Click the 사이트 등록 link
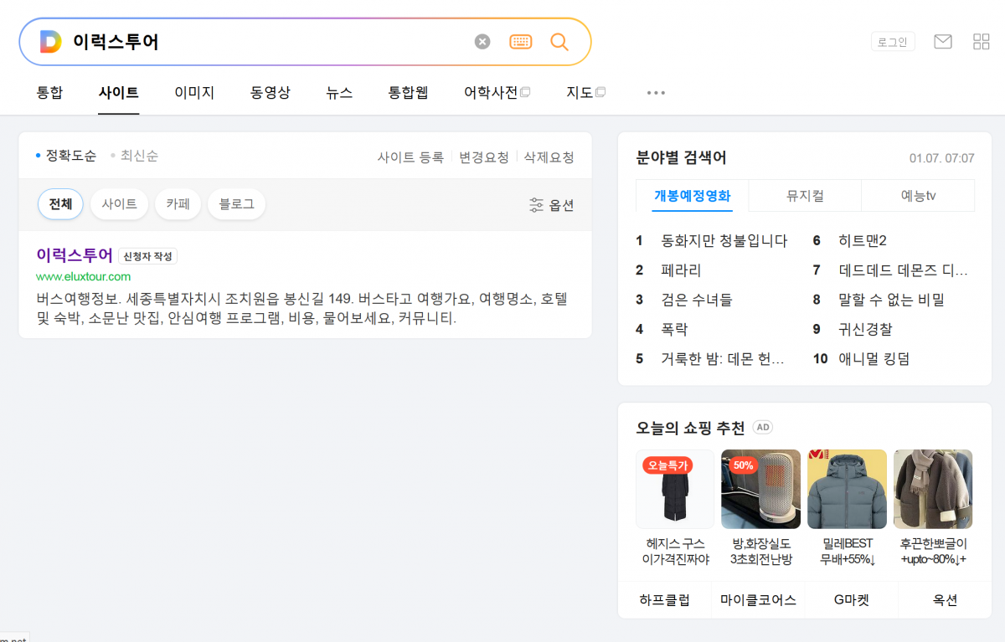Screen dimensions: 1005x642 click(410, 157)
